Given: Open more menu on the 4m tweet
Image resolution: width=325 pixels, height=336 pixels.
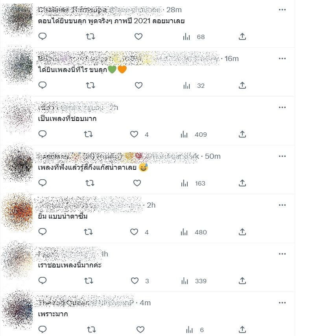Looking at the screenshot, I should [x=282, y=303].
